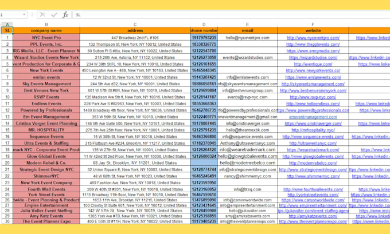Select email hello@nyceventpro.com
390x234 pixels.
coord(247,38)
